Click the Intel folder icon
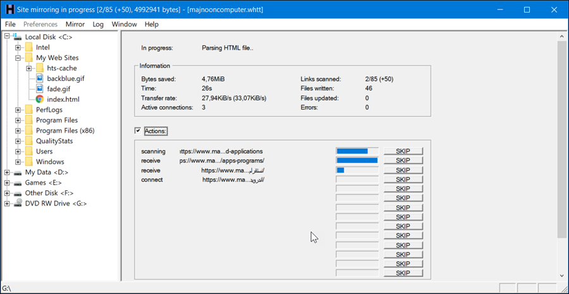 tap(28, 47)
